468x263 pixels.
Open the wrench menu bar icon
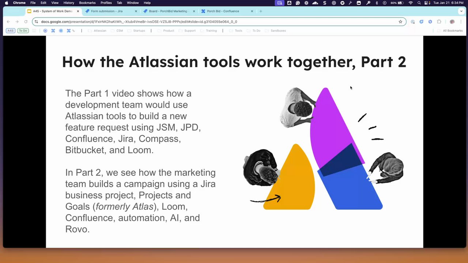[350, 3]
